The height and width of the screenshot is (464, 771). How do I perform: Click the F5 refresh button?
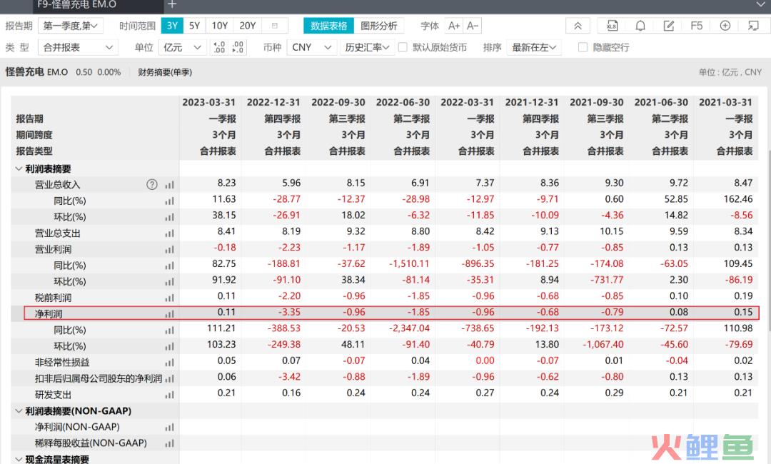click(x=697, y=26)
